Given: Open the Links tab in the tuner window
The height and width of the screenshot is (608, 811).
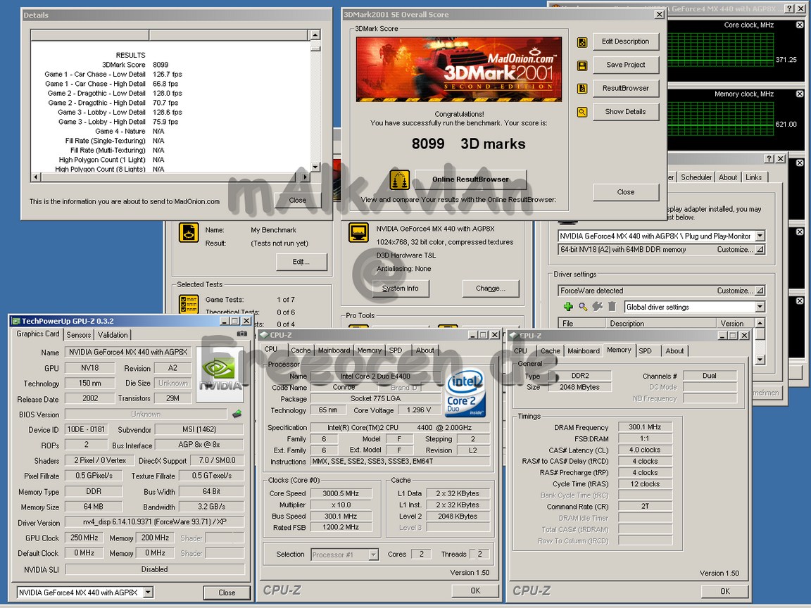Looking at the screenshot, I should (753, 177).
